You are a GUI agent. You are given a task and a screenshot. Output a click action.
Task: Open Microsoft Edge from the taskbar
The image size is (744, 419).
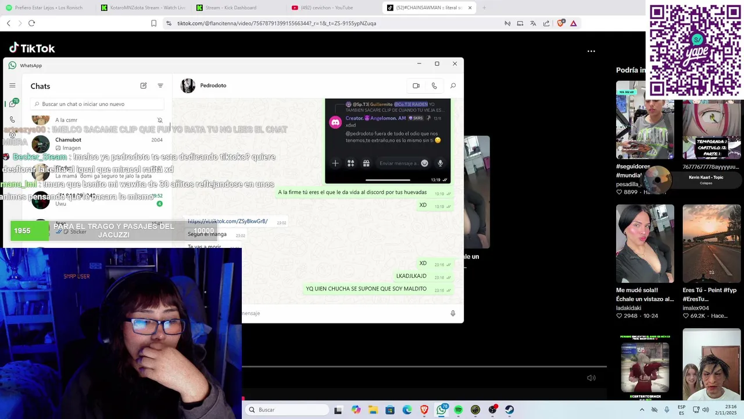coord(407,410)
